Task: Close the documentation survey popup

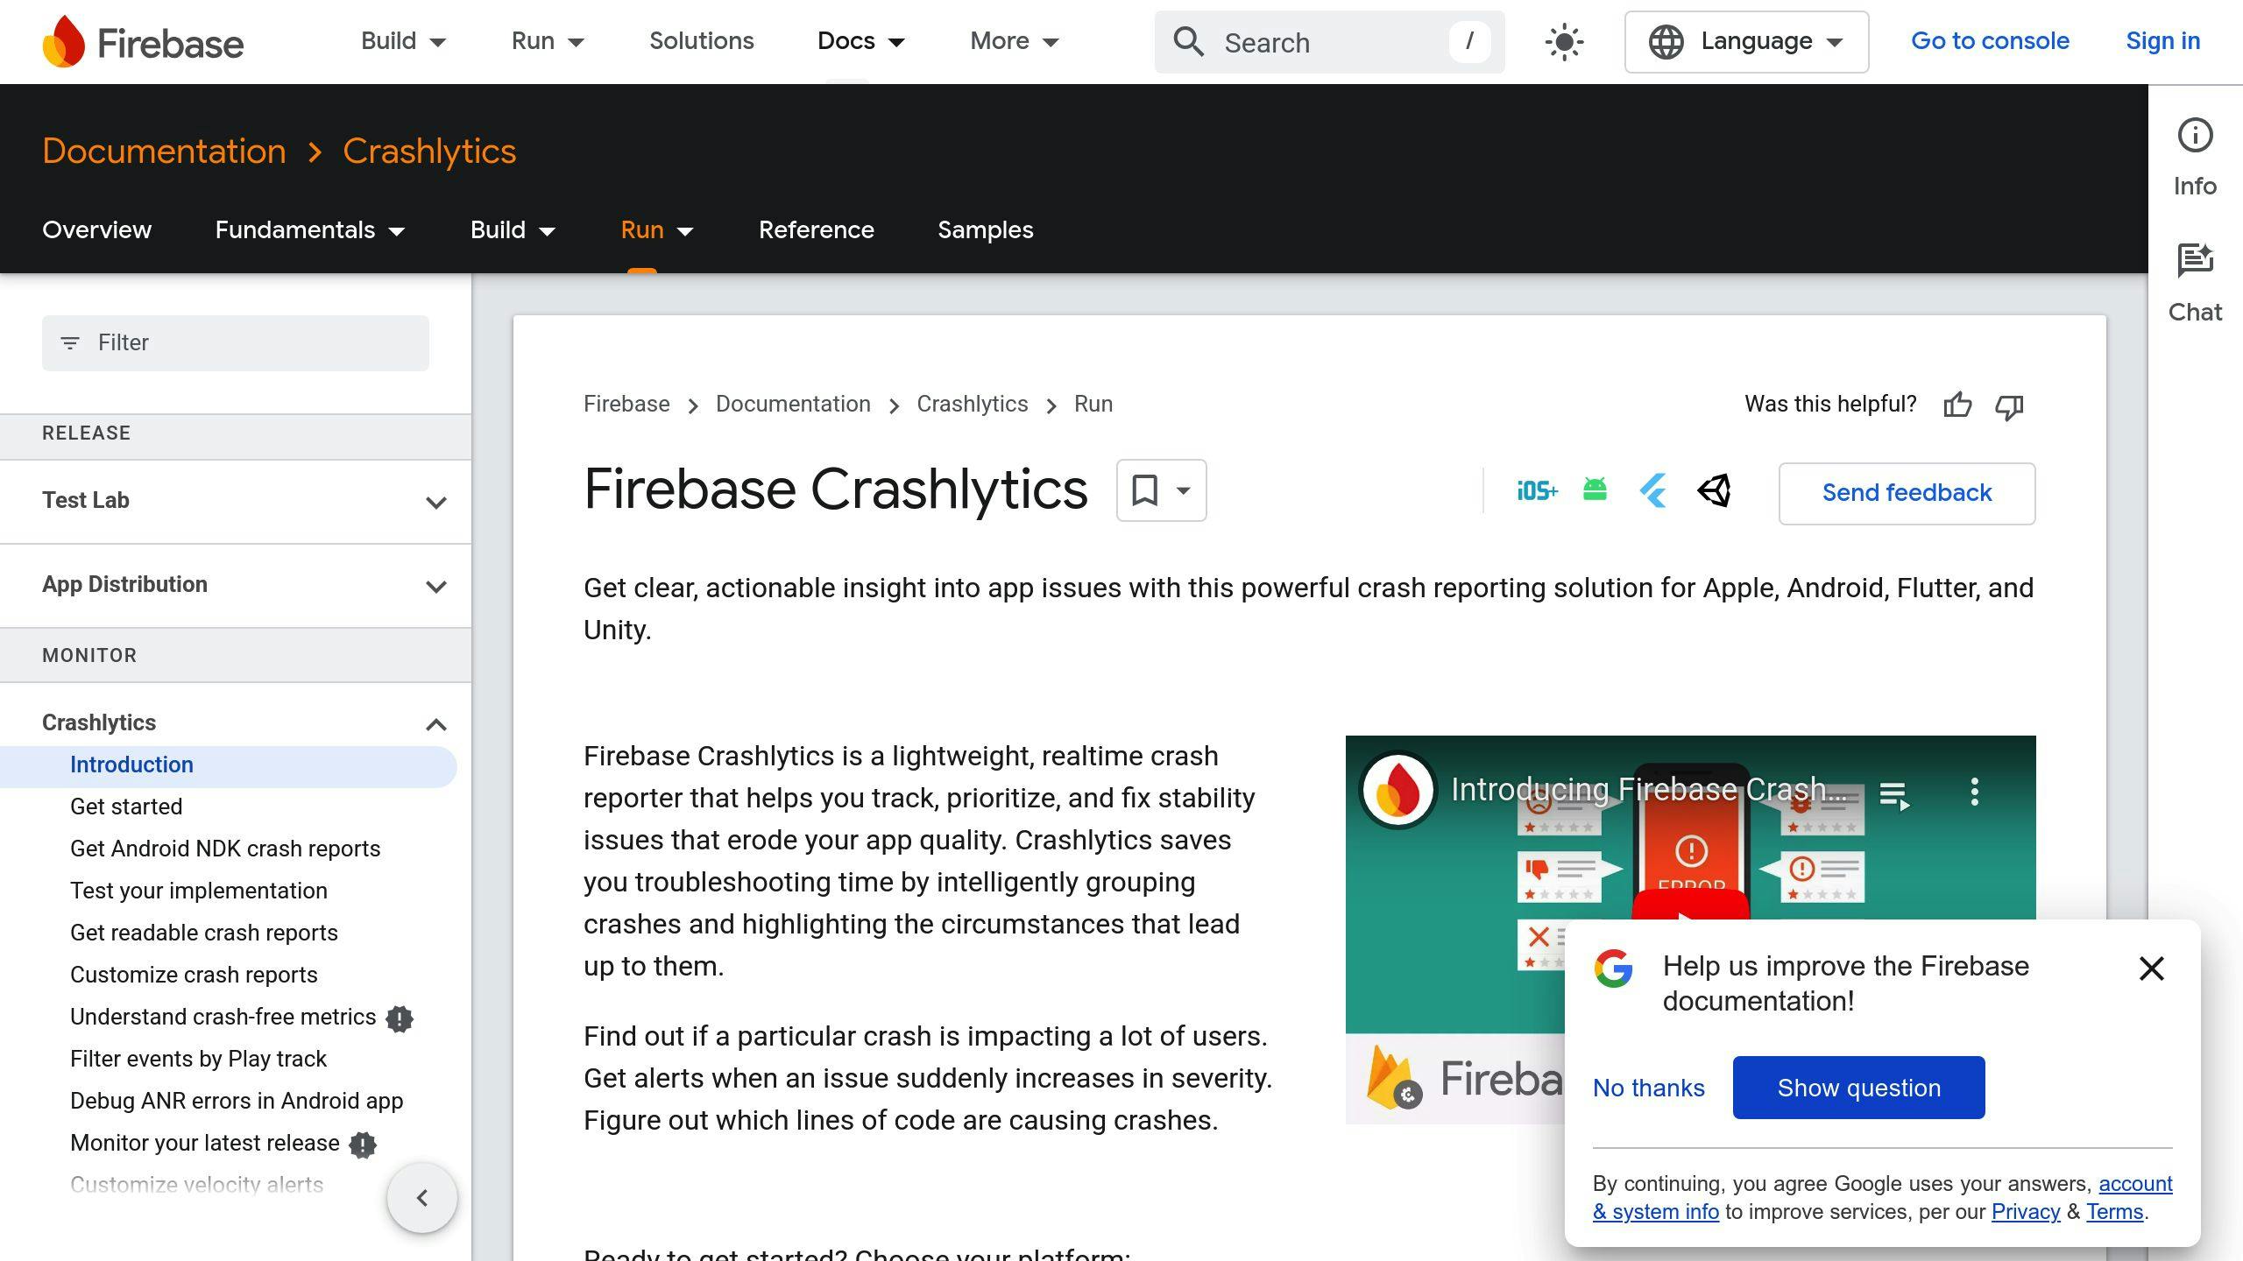Action: 2151,969
